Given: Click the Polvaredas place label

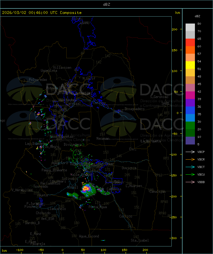Looking at the screenshot, I should [x=38, y=80].
